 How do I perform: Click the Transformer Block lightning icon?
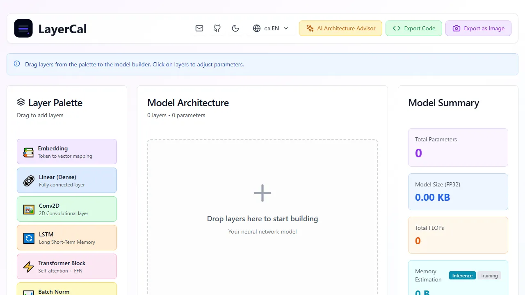pyautogui.click(x=28, y=266)
